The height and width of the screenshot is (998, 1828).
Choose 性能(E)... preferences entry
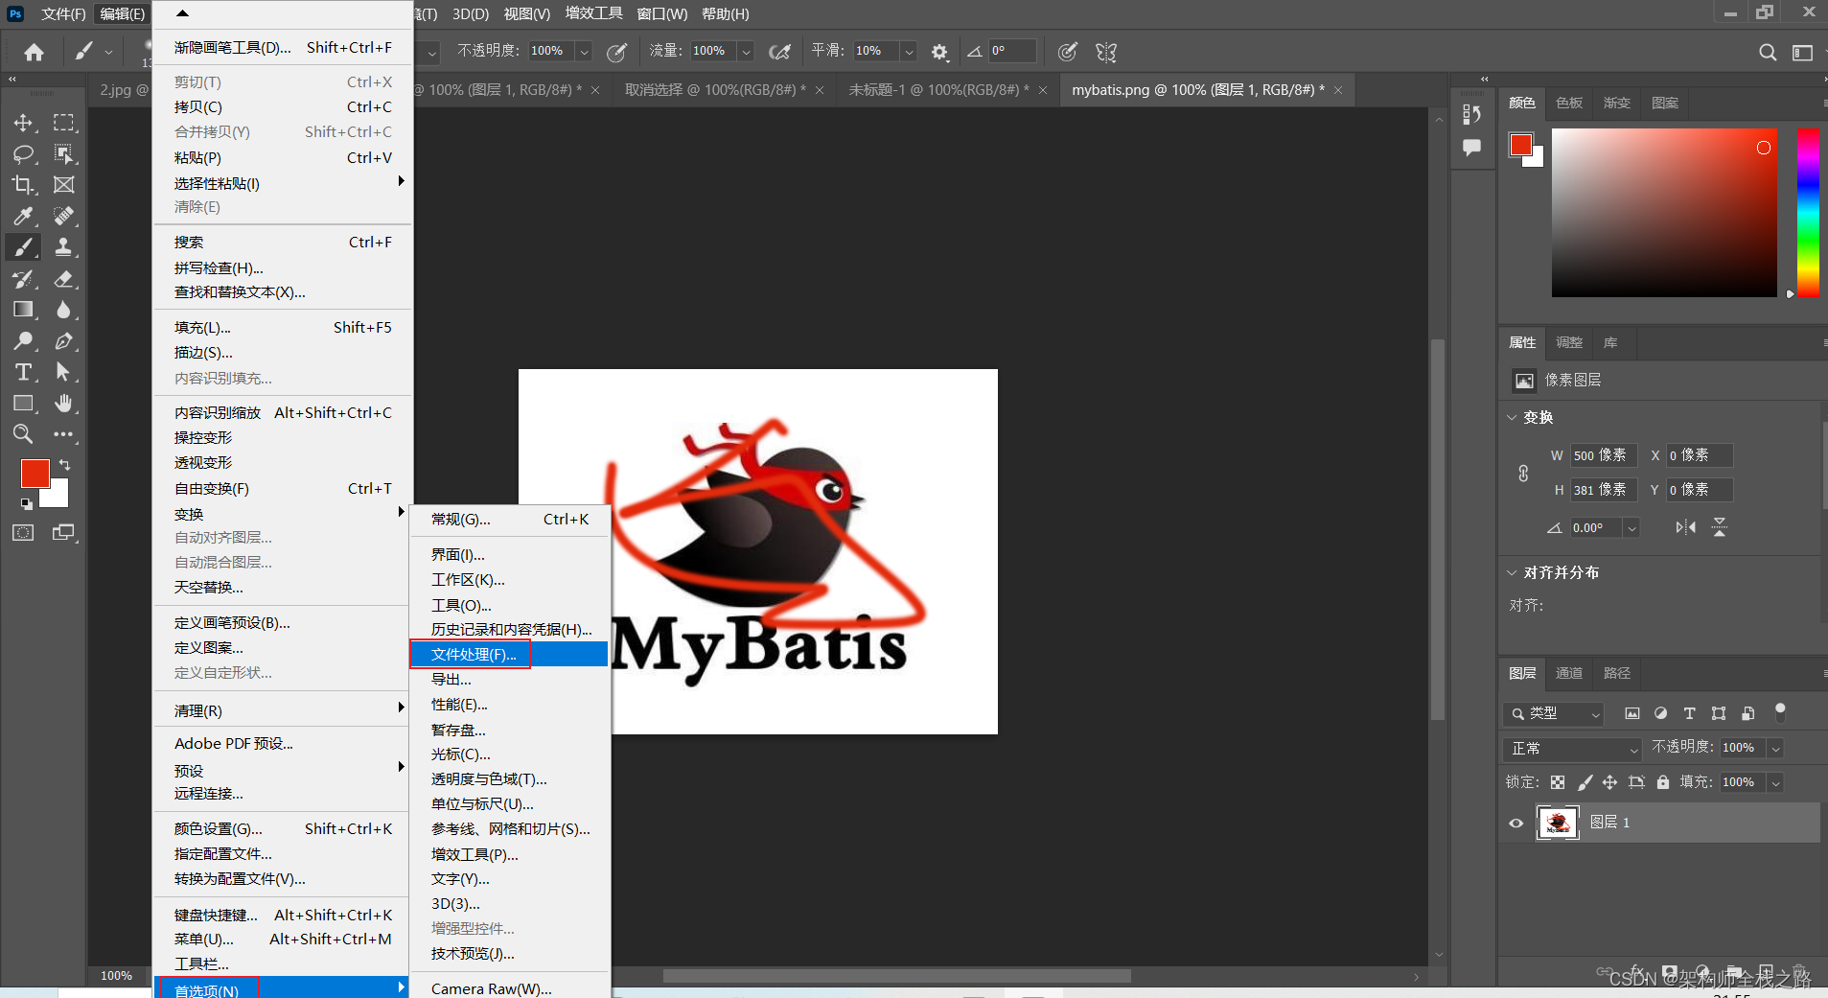[x=509, y=705]
